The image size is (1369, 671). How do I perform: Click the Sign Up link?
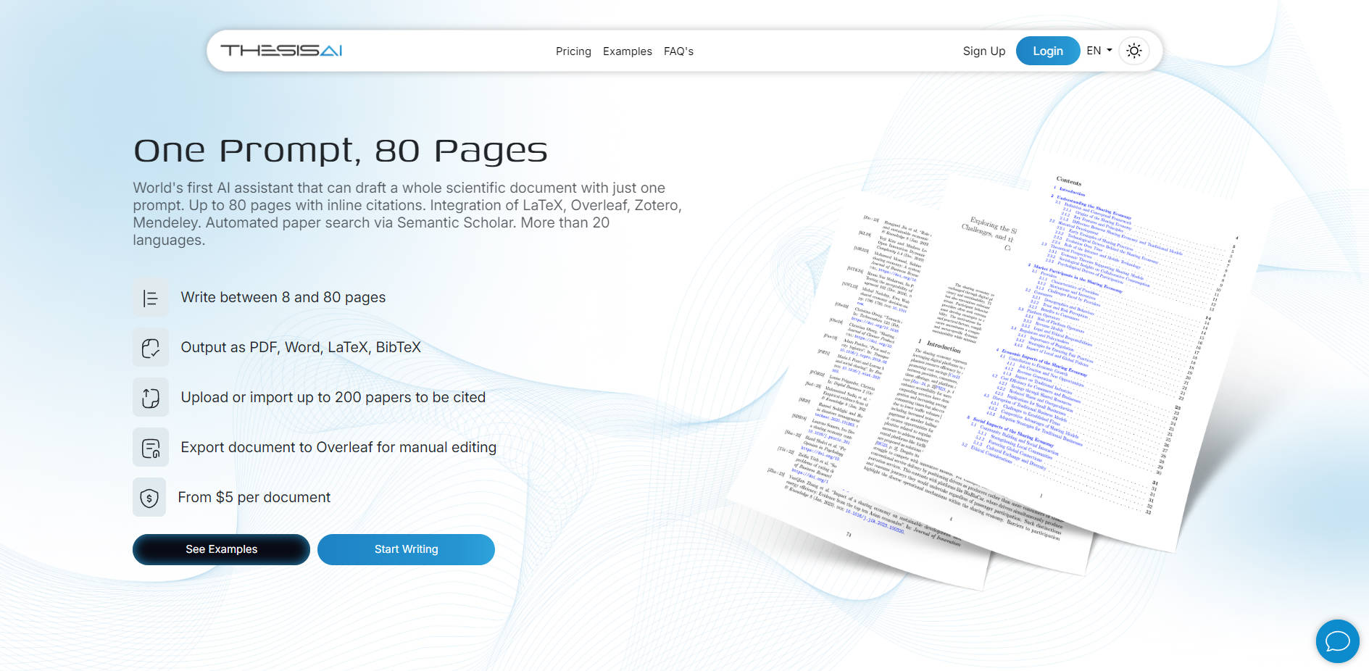point(983,51)
